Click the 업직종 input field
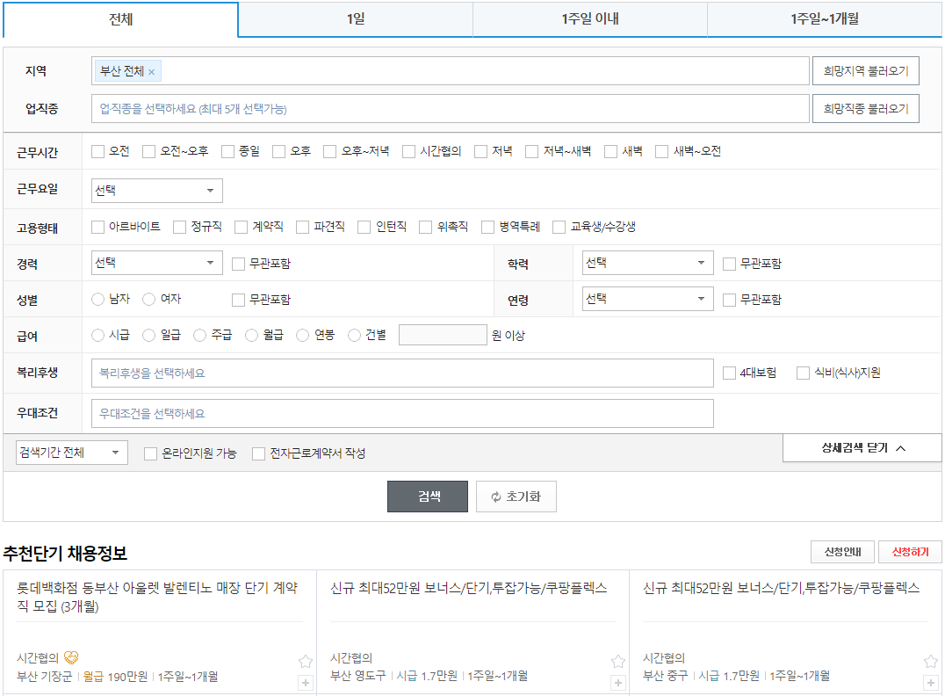This screenshot has width=945, height=696. [351, 108]
